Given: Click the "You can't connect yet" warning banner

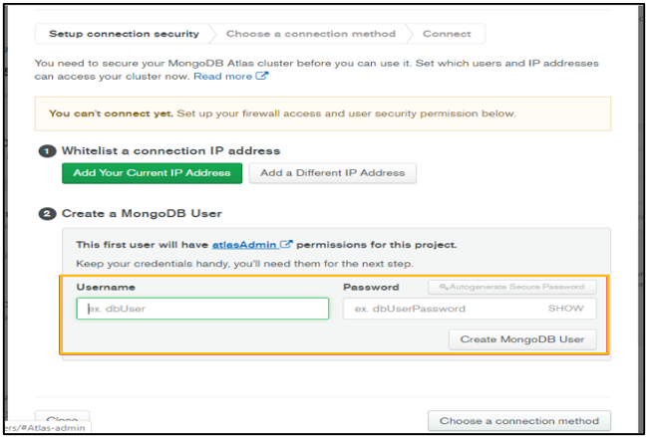Looking at the screenshot, I should (323, 113).
